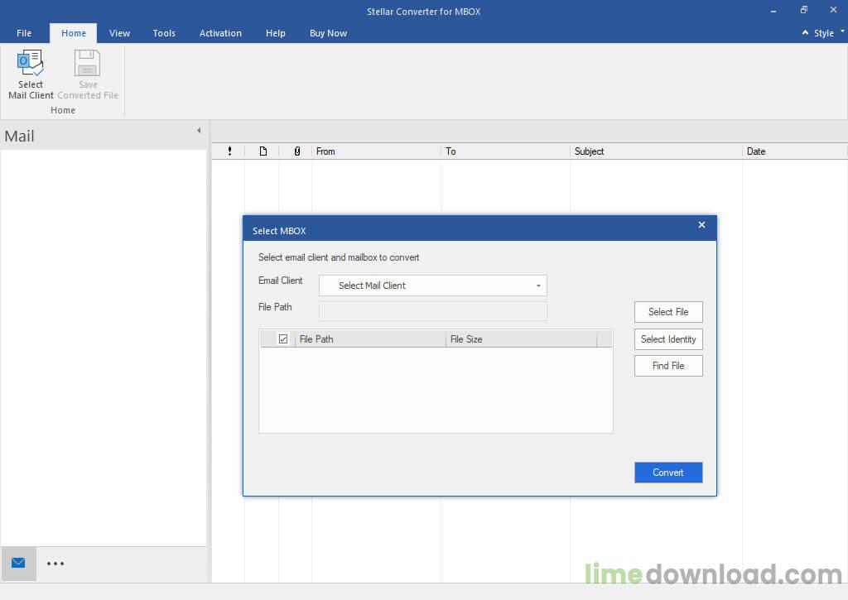Sort messages by Date column header
Image resolution: width=848 pixels, height=600 pixels.
point(794,151)
